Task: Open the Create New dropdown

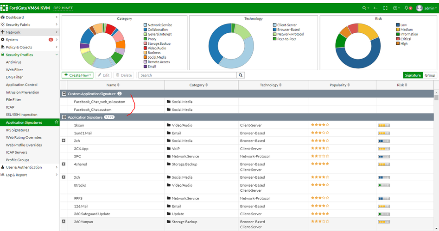Action: (x=77, y=75)
